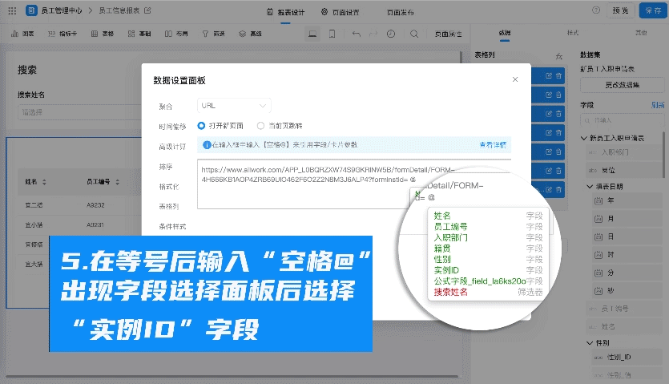Click the undo arrow icon
This screenshot has width=669, height=384.
click(x=357, y=34)
